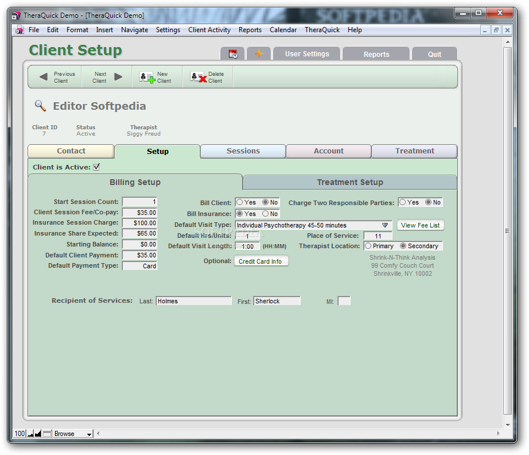Select the Billing Setup sub-tab
The width and height of the screenshot is (529, 455).
point(135,183)
